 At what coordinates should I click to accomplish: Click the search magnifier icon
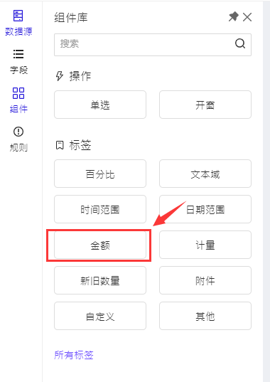pyautogui.click(x=240, y=44)
